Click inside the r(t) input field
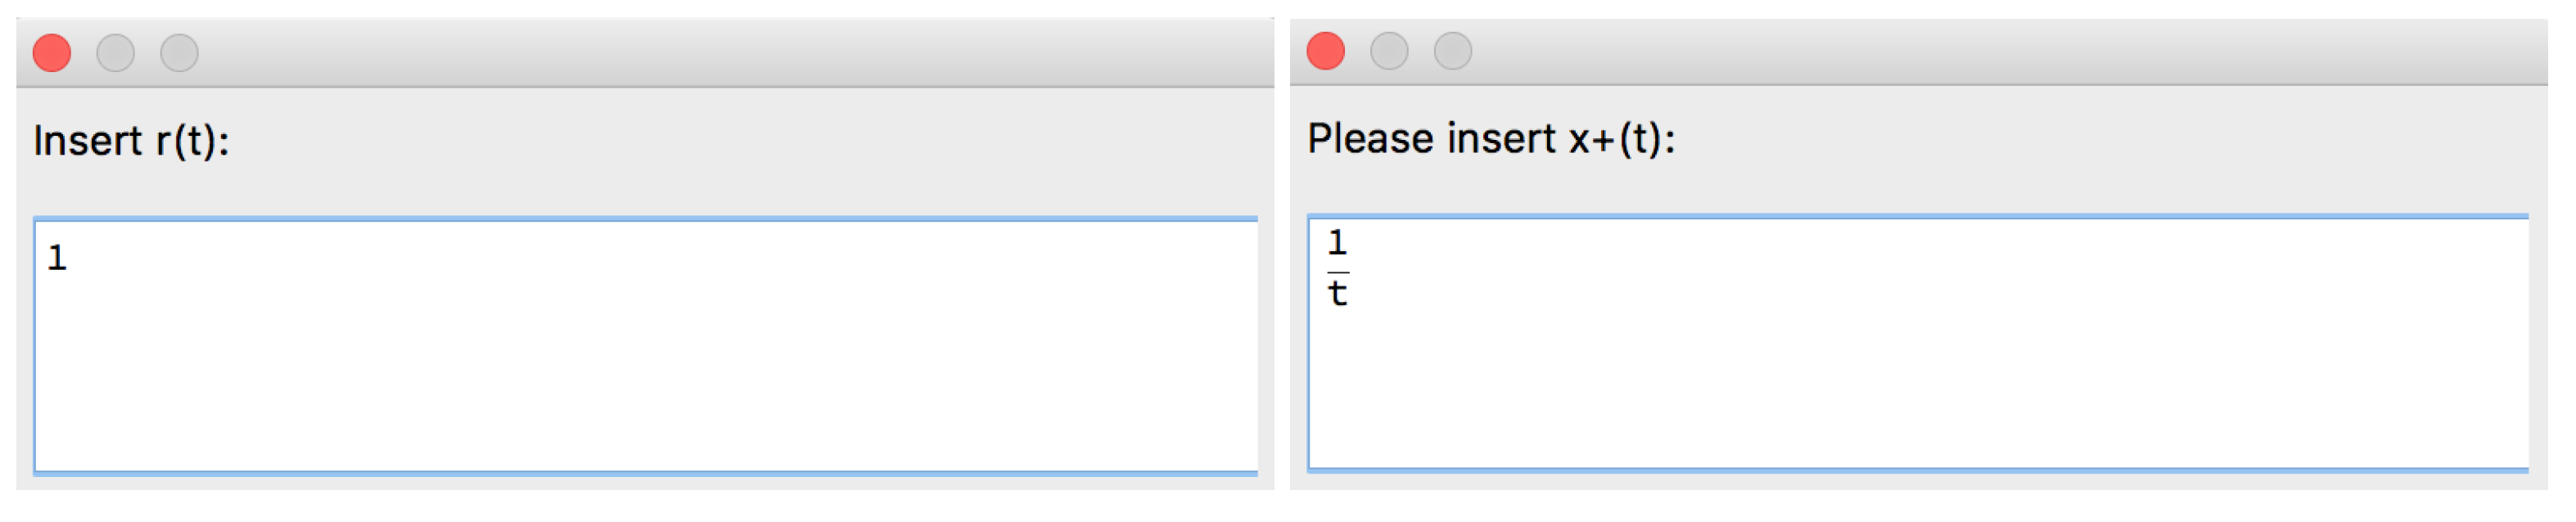This screenshot has height=522, width=2576. tap(646, 346)
